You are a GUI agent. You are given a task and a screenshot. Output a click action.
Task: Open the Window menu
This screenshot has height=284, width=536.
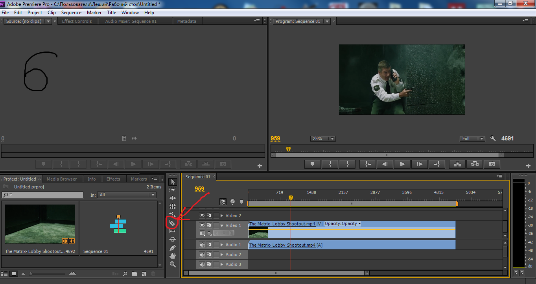130,13
